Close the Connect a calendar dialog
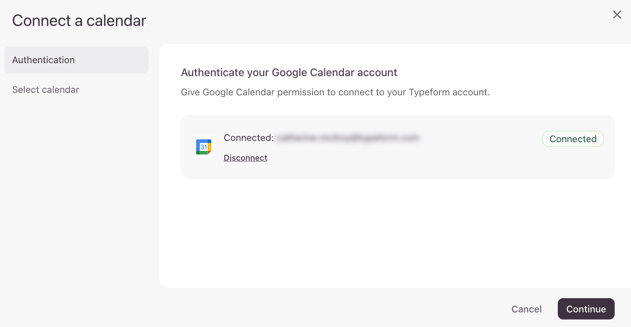Screen dimensions: 631x327 (617, 15)
